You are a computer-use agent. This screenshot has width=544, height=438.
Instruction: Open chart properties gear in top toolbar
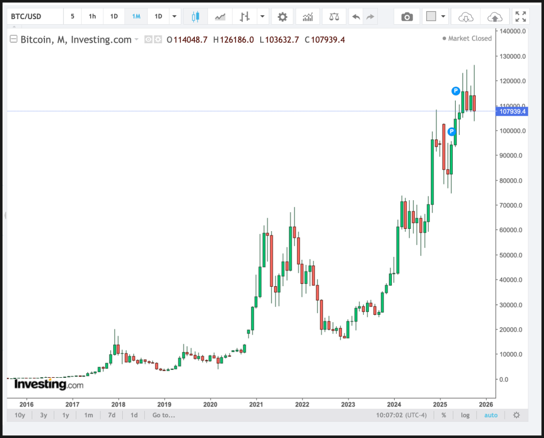coord(282,17)
